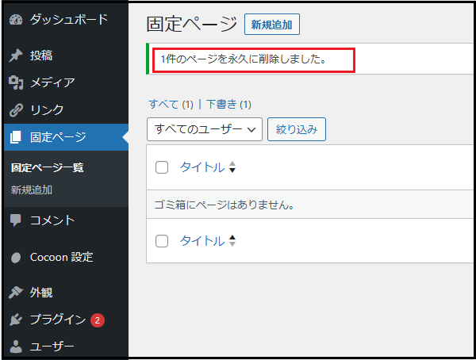The height and width of the screenshot is (360, 476).
Task: Open the Cocoon 設定 menu
Action: (x=66, y=258)
